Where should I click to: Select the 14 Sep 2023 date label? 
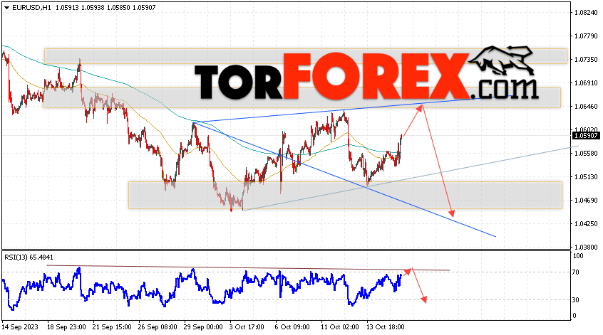20,327
